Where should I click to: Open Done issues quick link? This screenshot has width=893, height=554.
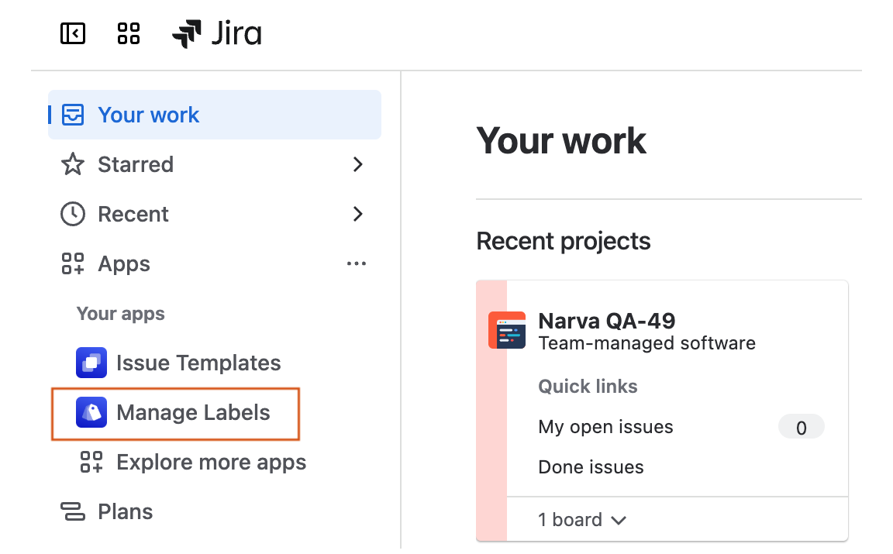click(x=591, y=467)
